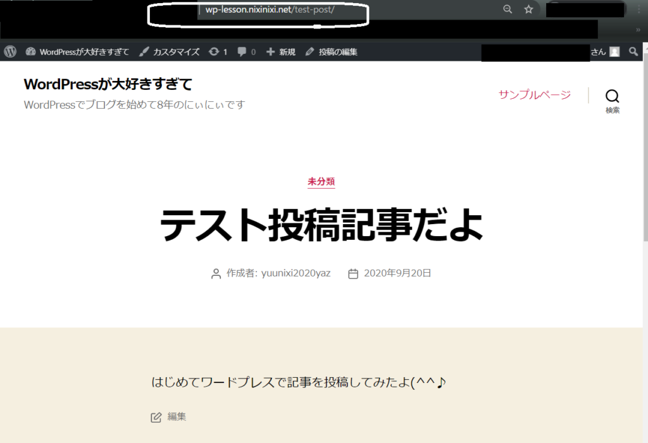The width and height of the screenshot is (648, 443).
Task: Open the サンプルページ navigation link
Action: (x=534, y=95)
